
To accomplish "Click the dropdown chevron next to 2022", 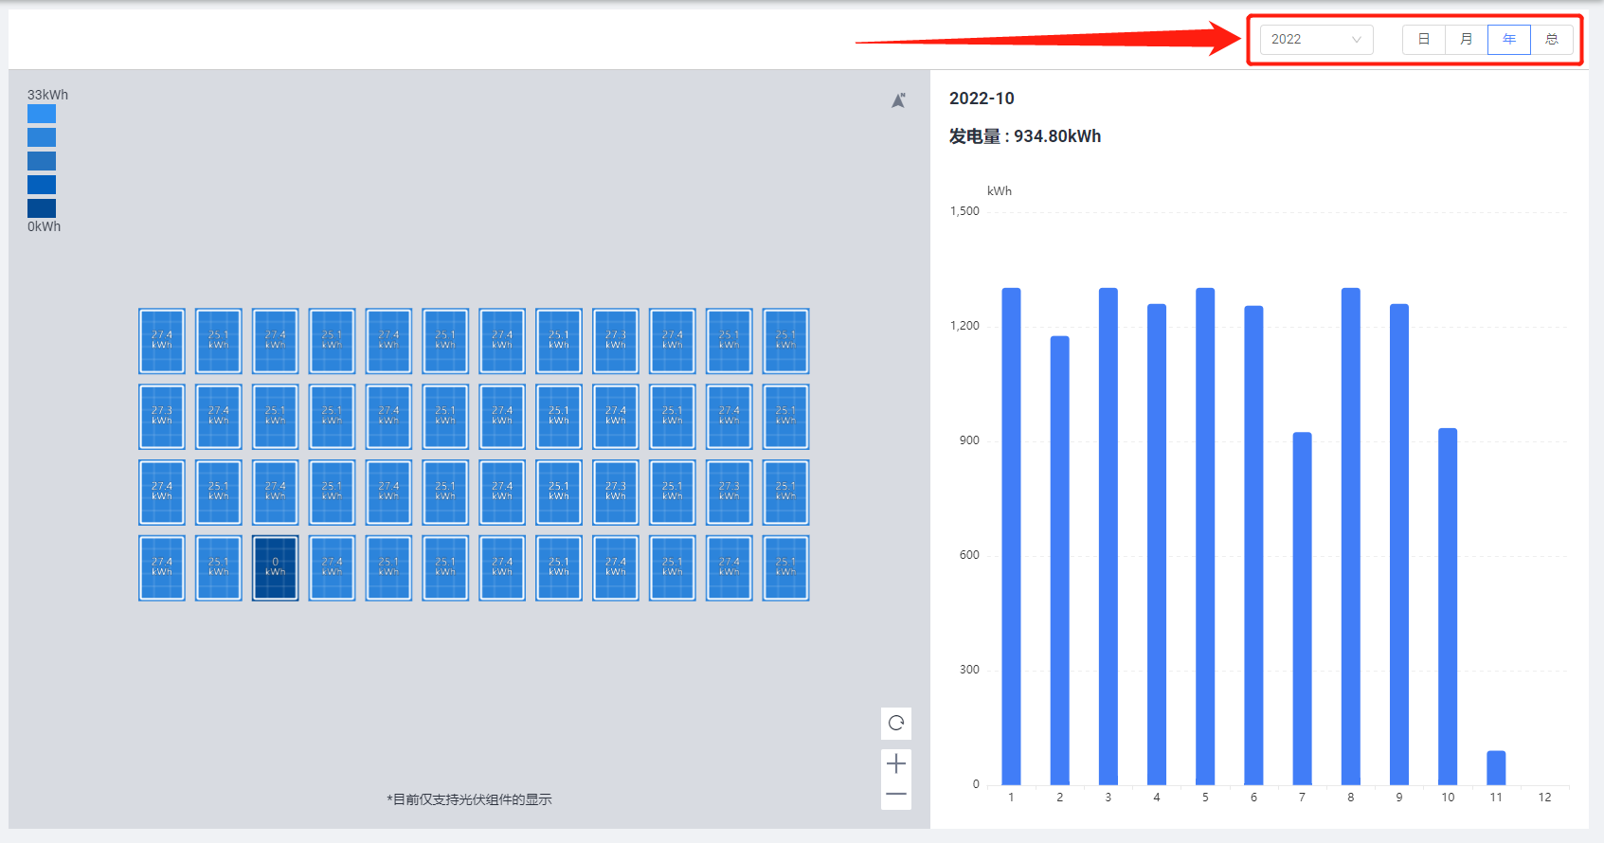I will [x=1356, y=40].
